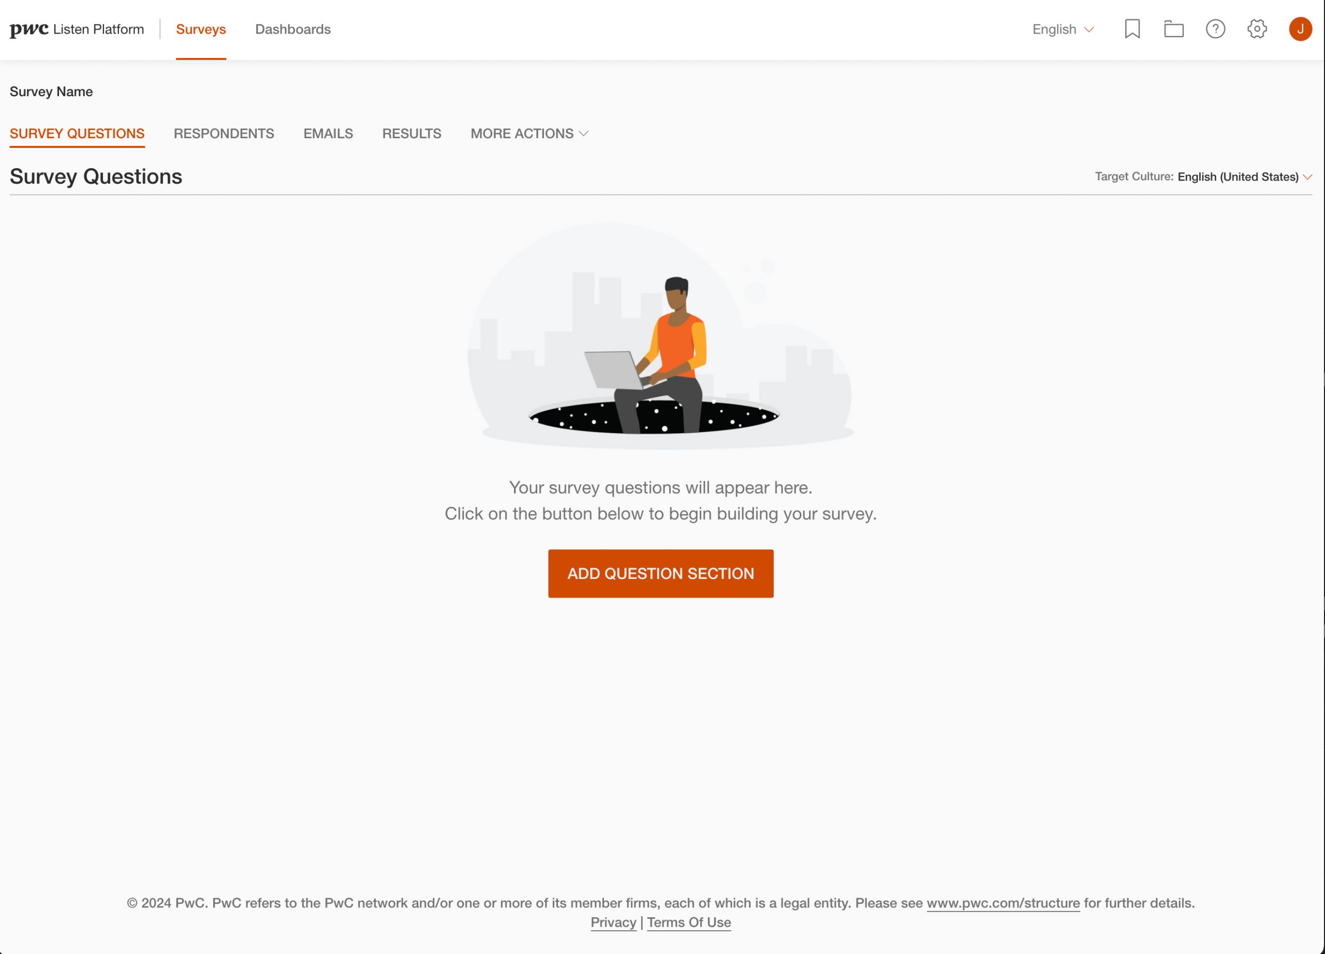Click the bookmark icon in header
Viewport: 1325px width, 954px height.
(1131, 29)
